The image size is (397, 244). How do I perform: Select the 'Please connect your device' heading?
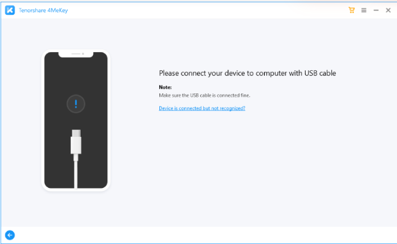247,73
